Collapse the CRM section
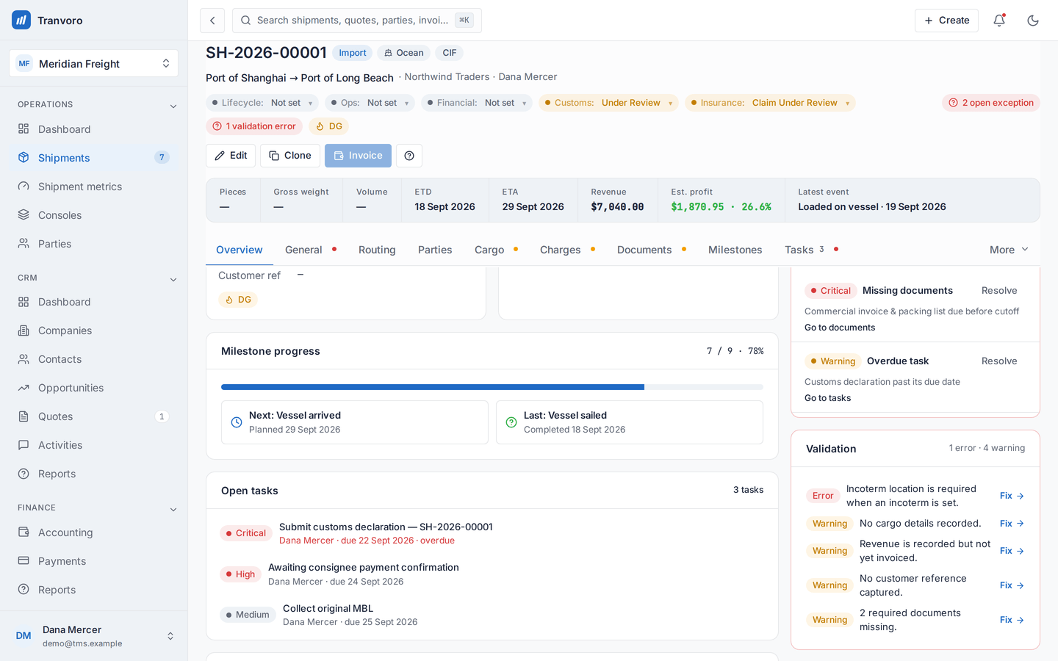 (x=173, y=279)
